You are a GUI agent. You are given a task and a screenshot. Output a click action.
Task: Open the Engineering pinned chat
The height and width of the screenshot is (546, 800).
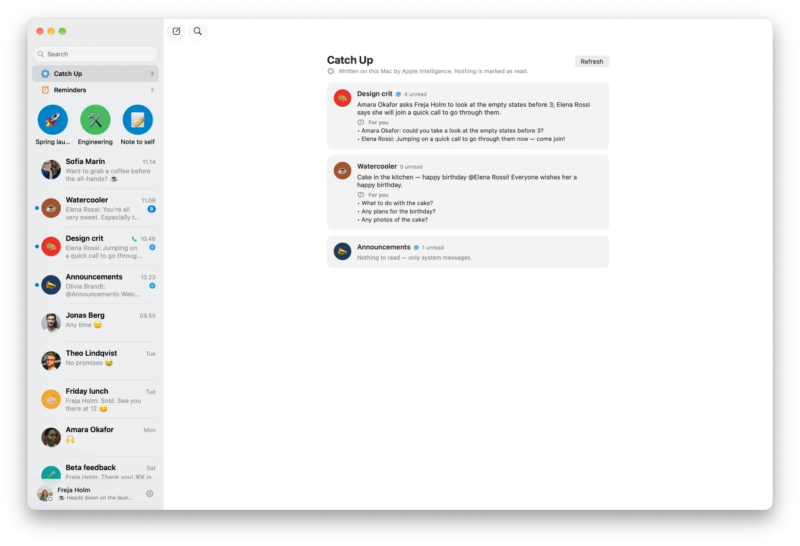pyautogui.click(x=95, y=125)
